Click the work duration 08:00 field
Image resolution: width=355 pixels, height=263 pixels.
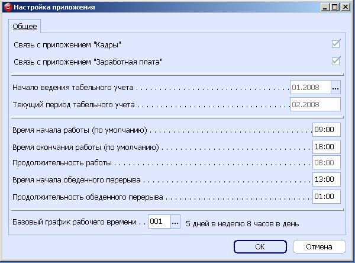(x=326, y=163)
